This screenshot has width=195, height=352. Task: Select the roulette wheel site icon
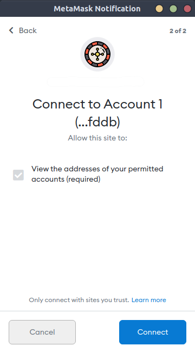coord(97,54)
